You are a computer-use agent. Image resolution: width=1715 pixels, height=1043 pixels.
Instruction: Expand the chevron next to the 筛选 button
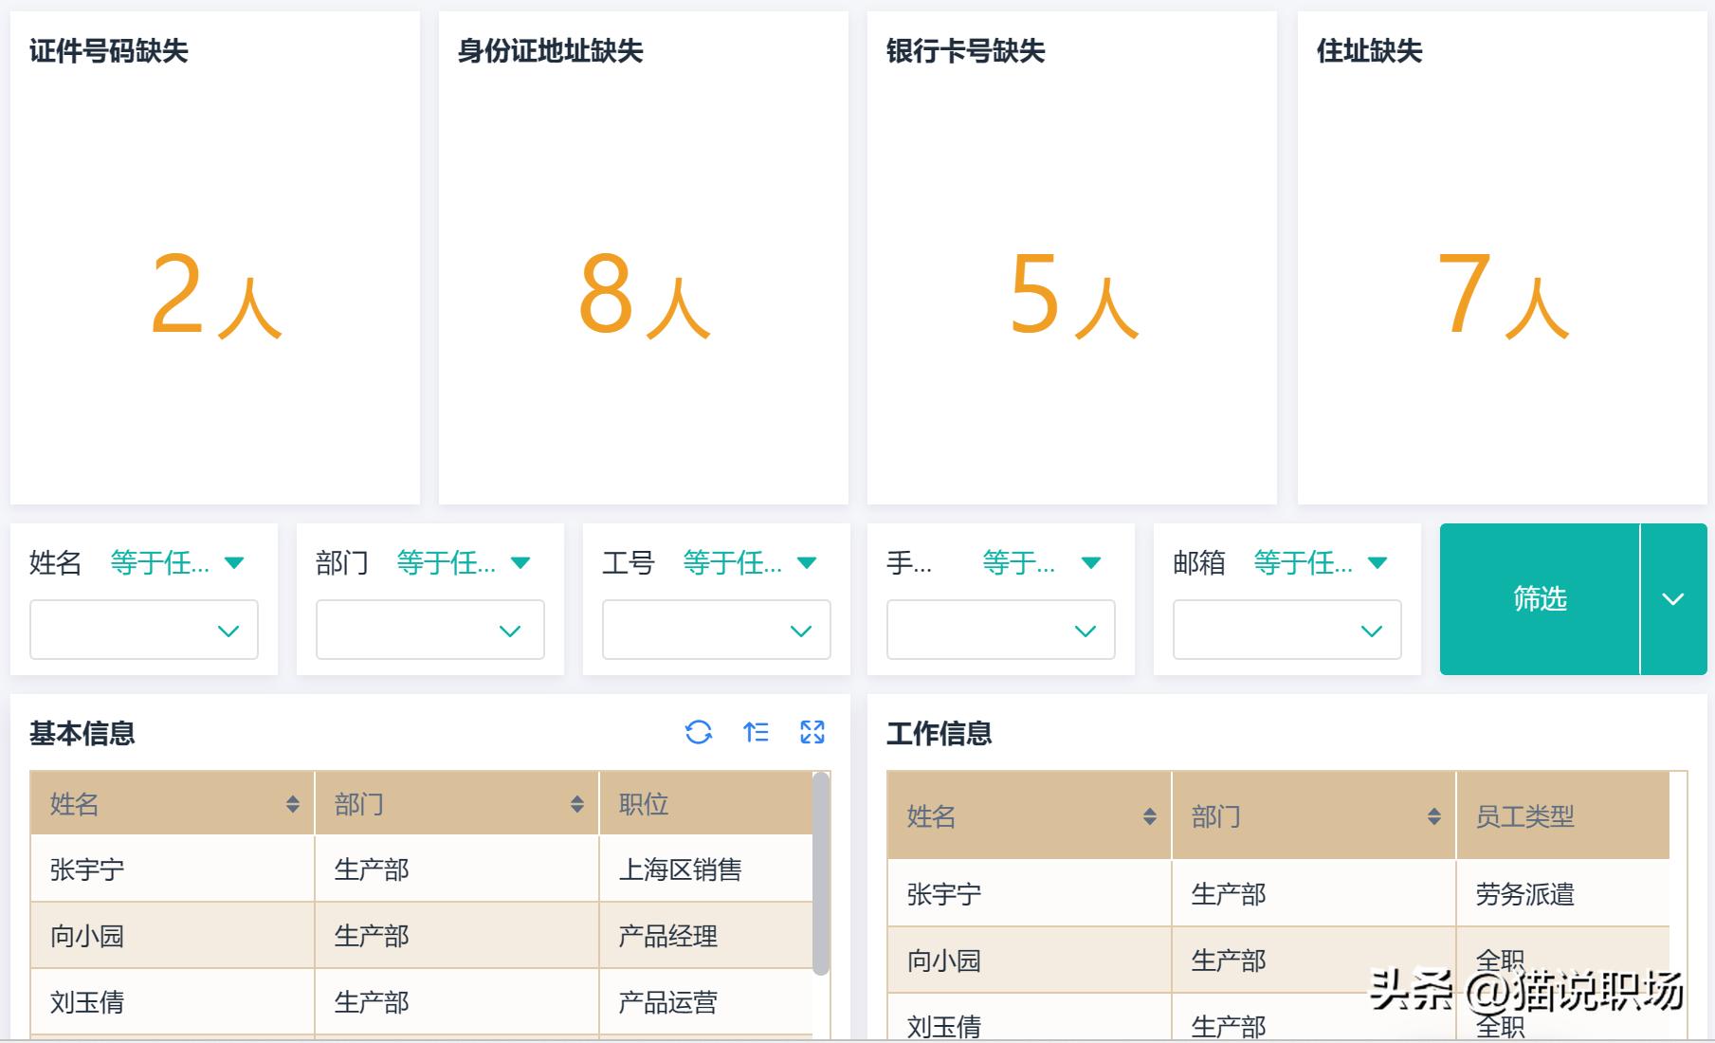(x=1674, y=598)
